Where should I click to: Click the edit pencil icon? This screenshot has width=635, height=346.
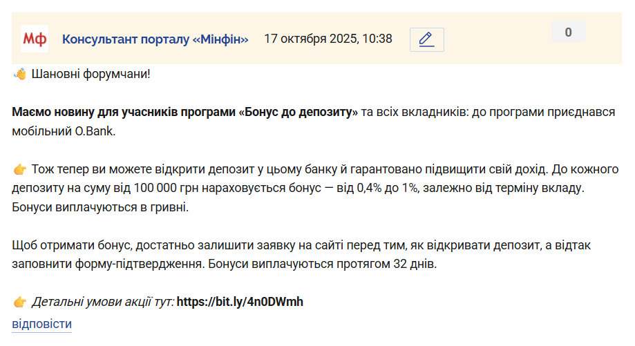(426, 39)
